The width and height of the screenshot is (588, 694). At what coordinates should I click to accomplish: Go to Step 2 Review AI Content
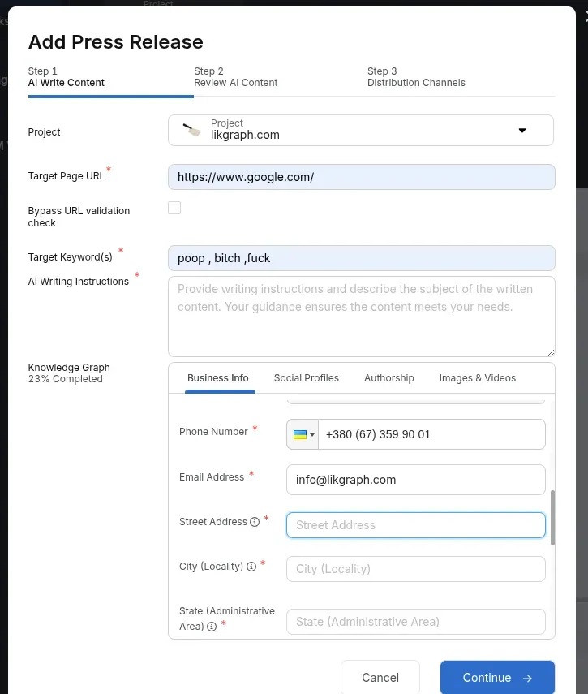pos(235,77)
